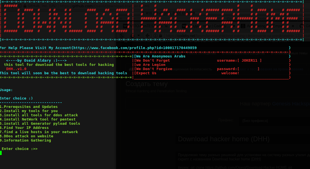Screen dimensions: 310x169
Task: Select '6.Find Your IP Address' line
Action: point(24,128)
